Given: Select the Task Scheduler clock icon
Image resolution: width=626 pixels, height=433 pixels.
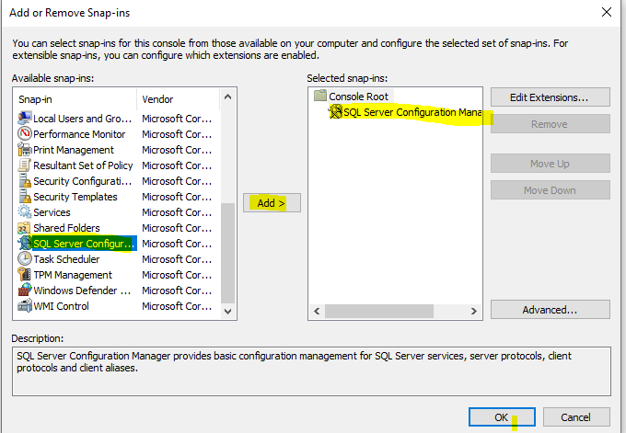Looking at the screenshot, I should 25,258.
